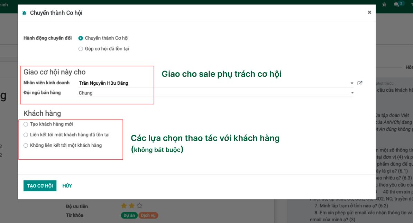Set priority to the first star
The width and height of the screenshot is (413, 223).
pyautogui.click(x=124, y=206)
